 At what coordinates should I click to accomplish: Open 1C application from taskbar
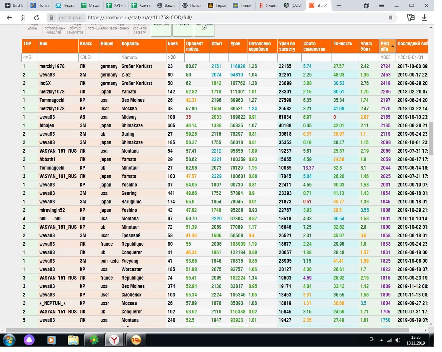click(x=136, y=340)
